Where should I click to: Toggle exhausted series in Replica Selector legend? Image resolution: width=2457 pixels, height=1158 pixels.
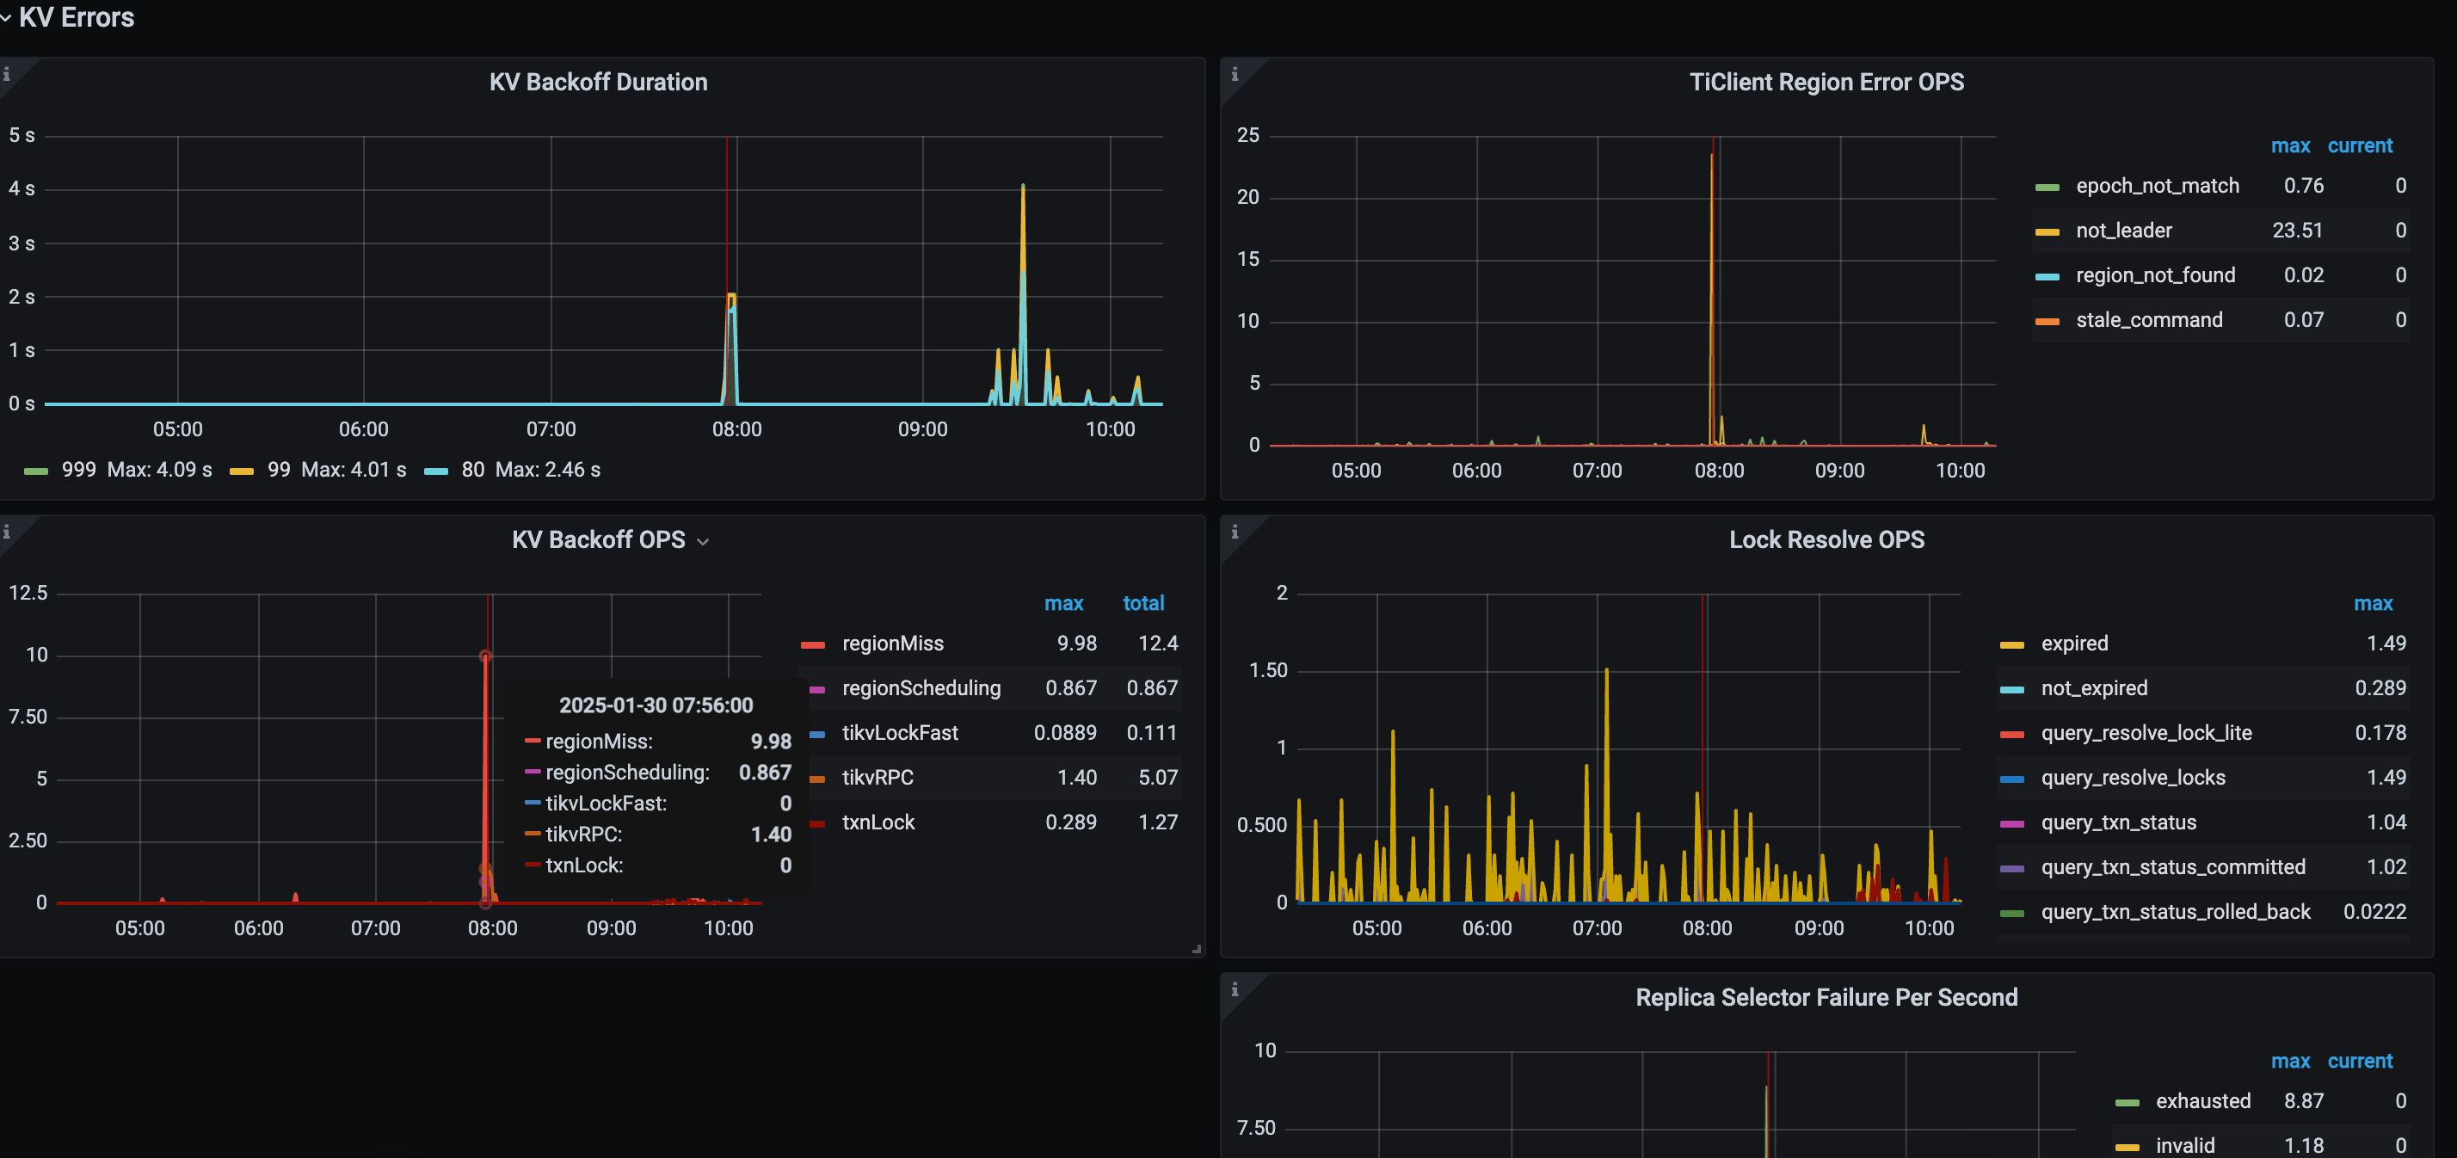[2202, 1100]
